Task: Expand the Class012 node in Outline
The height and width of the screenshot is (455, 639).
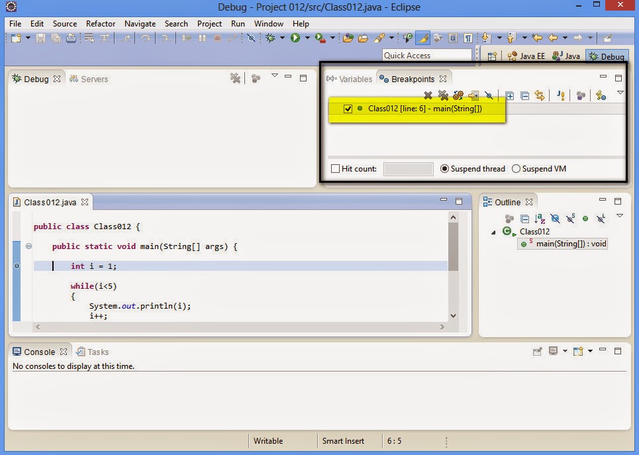Action: tap(493, 232)
